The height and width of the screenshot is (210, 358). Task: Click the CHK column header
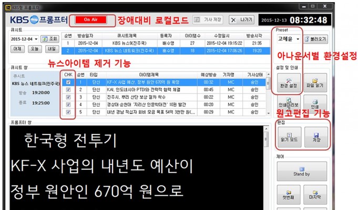point(68,75)
